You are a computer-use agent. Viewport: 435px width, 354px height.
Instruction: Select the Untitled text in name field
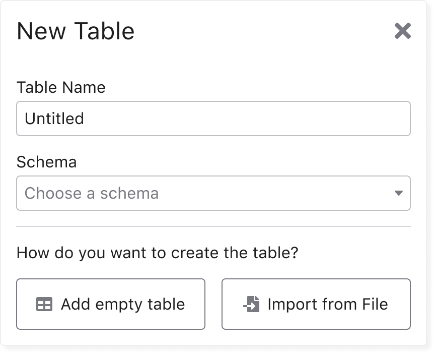54,119
